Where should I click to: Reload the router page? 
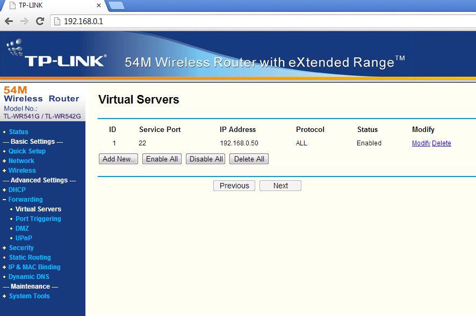[x=40, y=21]
